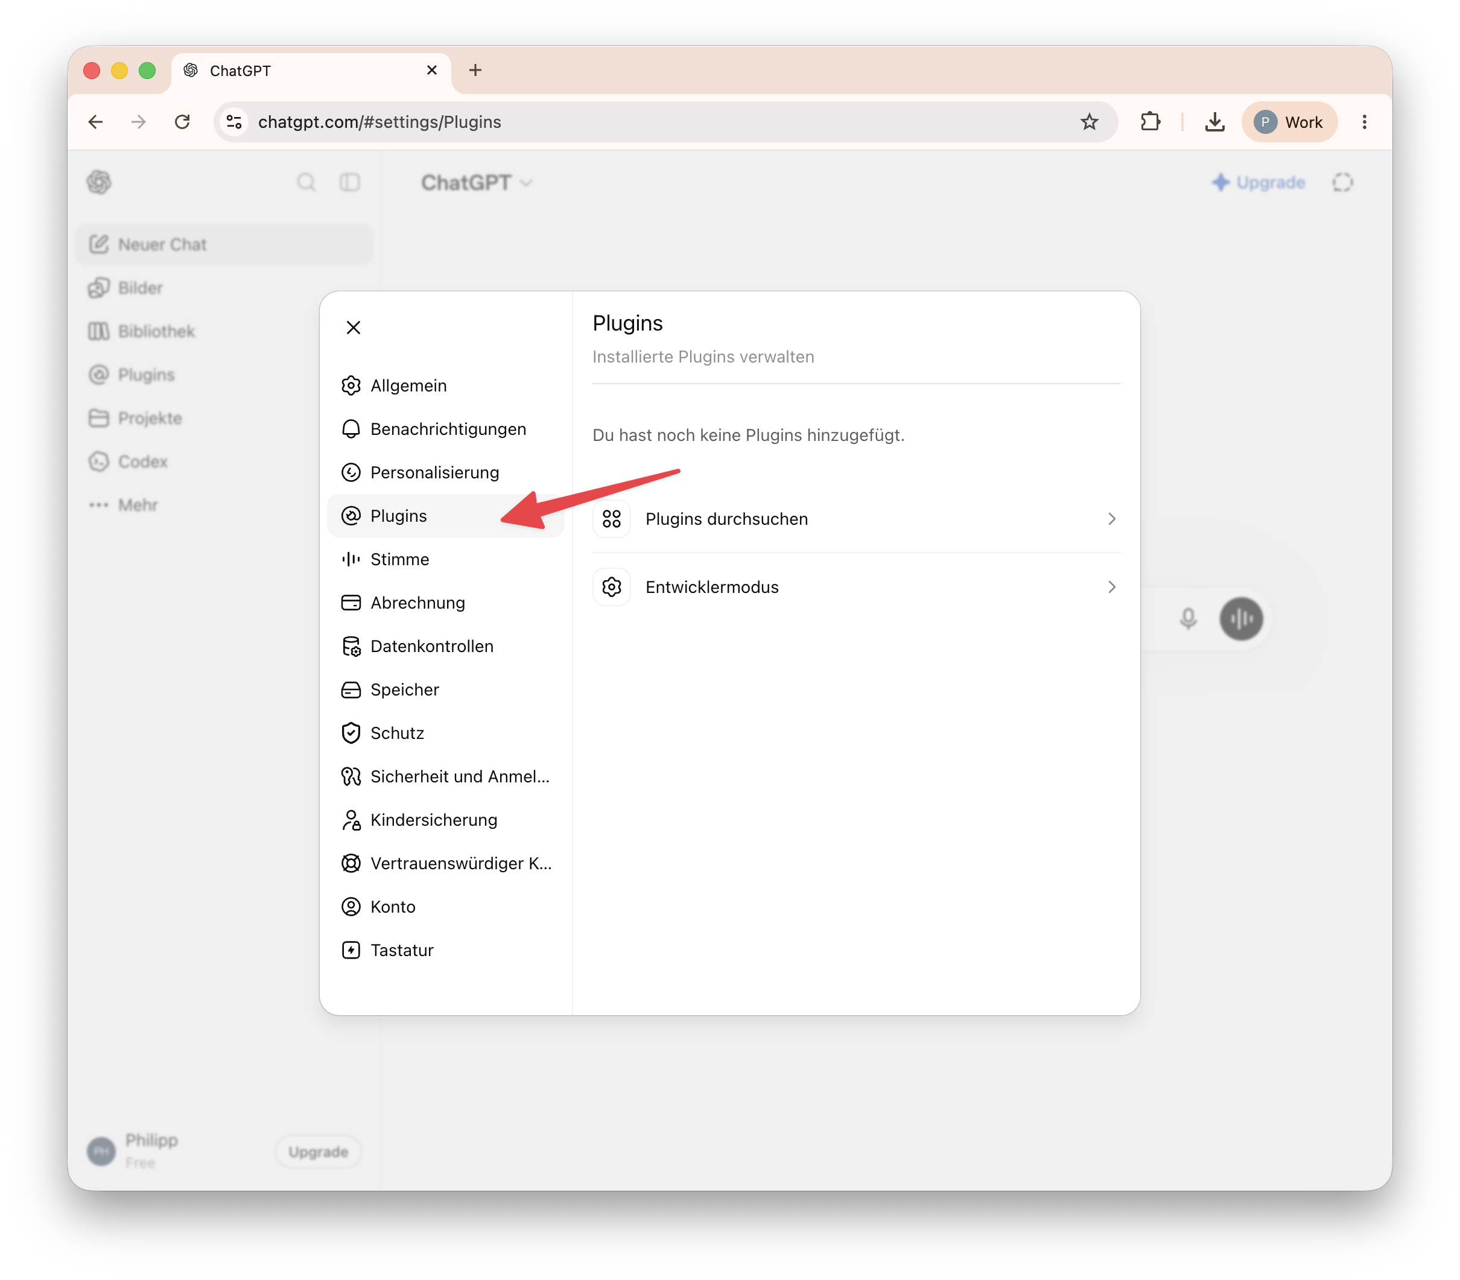Close the settings dialog with the X icon
The image size is (1460, 1280).
click(x=353, y=327)
